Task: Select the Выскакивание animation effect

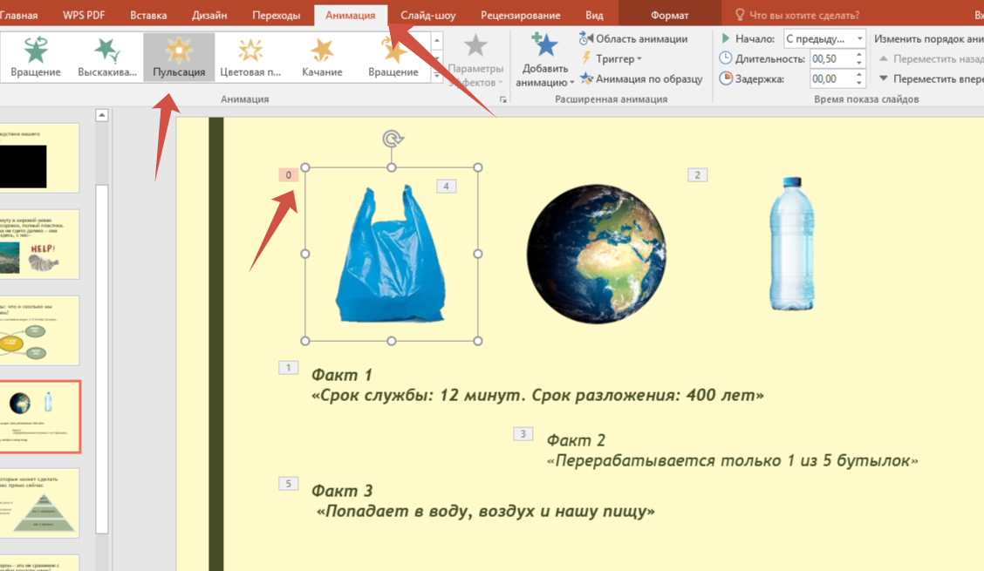Action: click(107, 58)
